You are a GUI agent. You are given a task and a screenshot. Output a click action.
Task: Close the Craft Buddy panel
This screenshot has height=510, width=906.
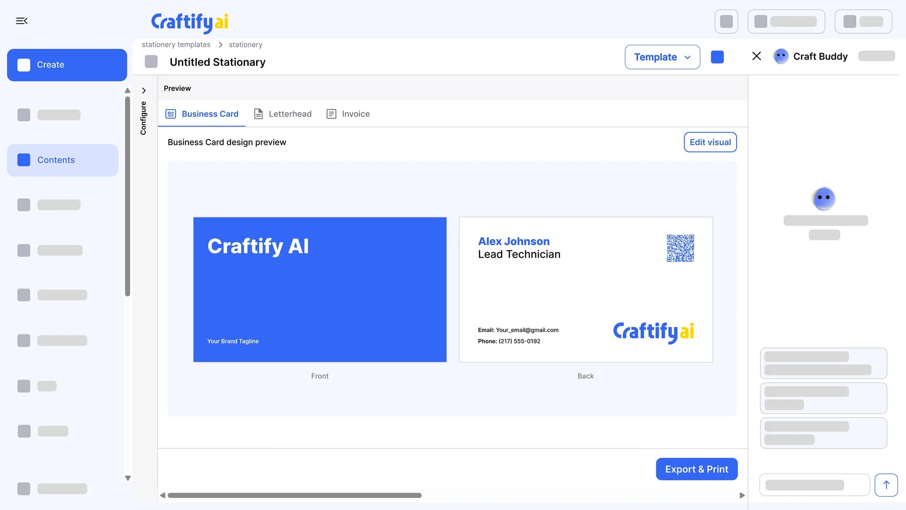[756, 56]
